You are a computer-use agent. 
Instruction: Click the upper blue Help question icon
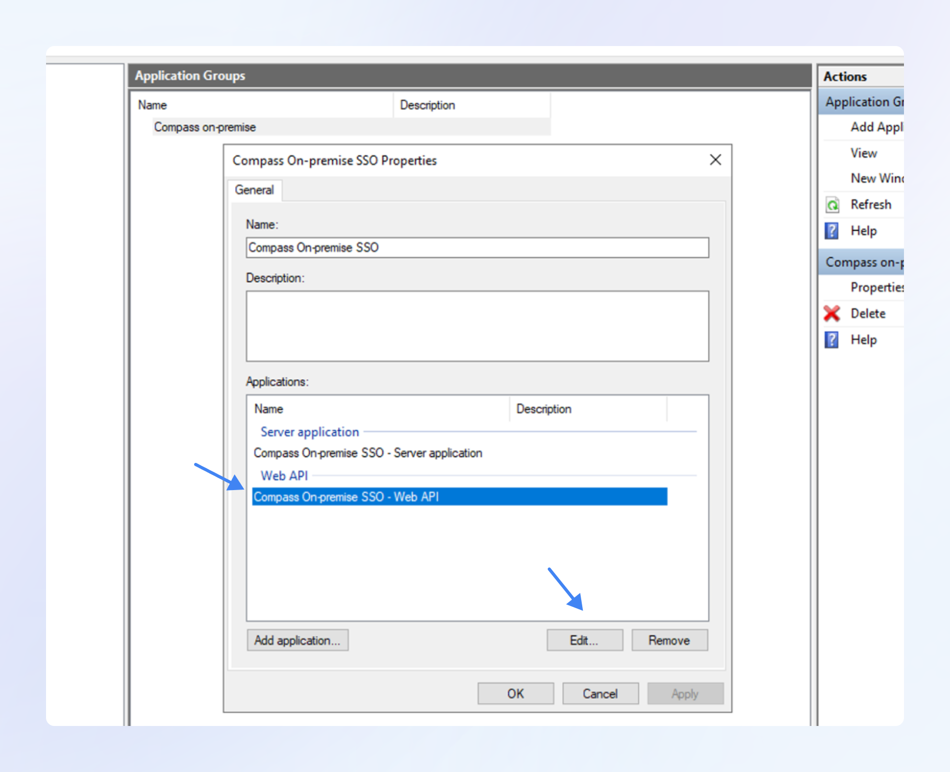832,231
